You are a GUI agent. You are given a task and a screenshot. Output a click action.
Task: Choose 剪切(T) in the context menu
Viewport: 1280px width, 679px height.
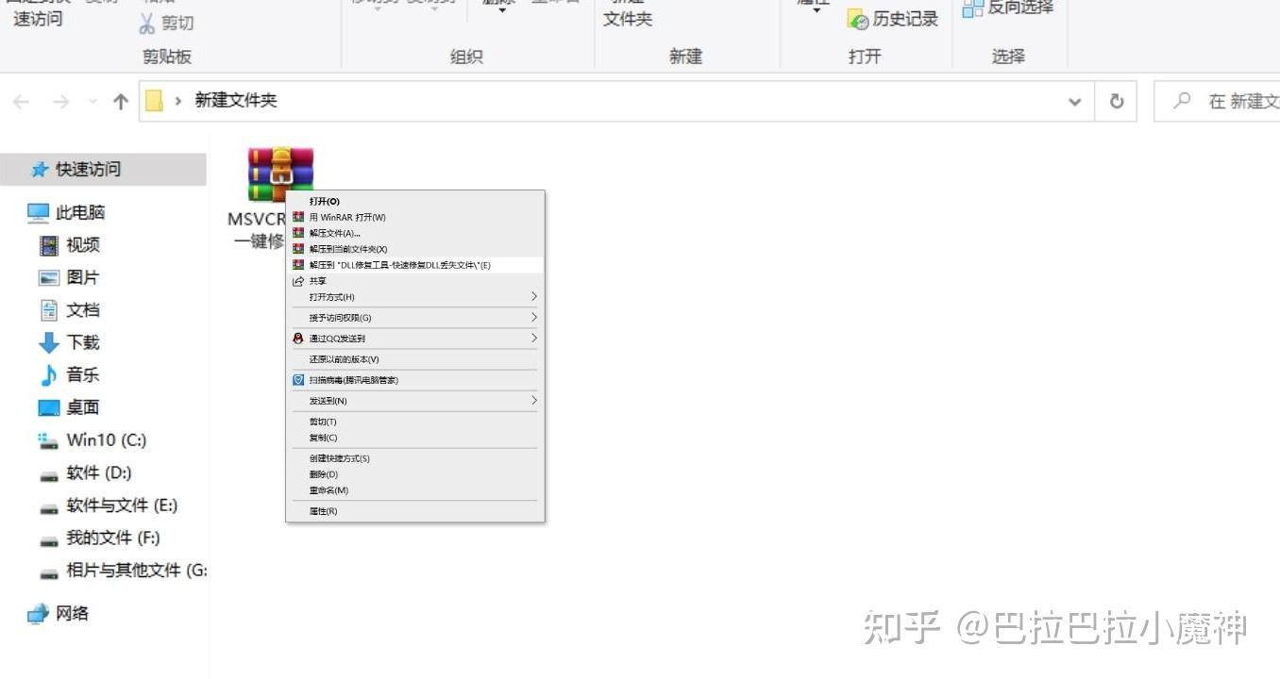click(415, 422)
